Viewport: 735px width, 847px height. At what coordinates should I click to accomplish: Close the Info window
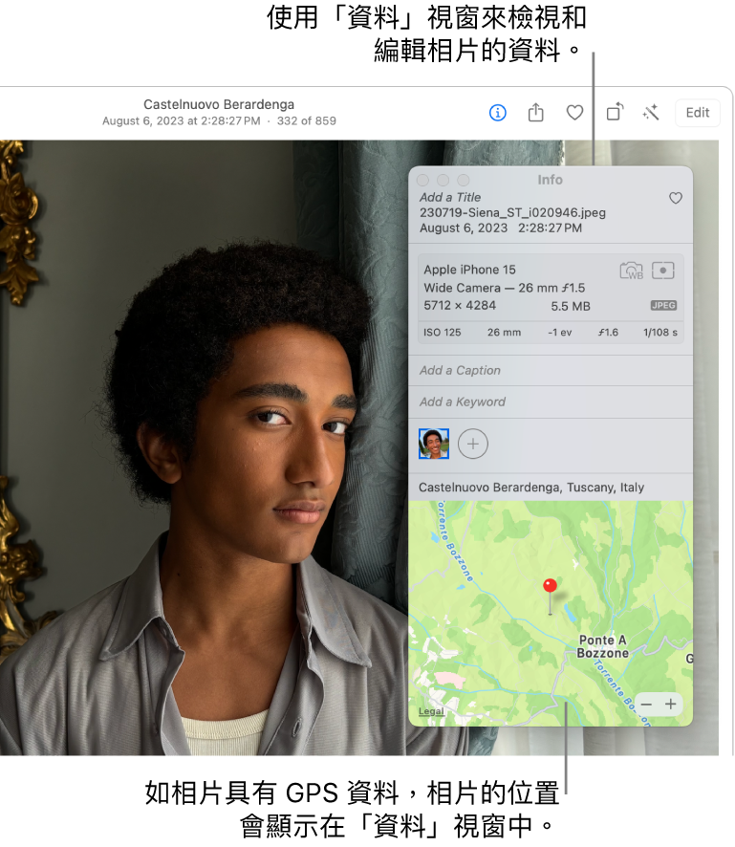pyautogui.click(x=423, y=180)
